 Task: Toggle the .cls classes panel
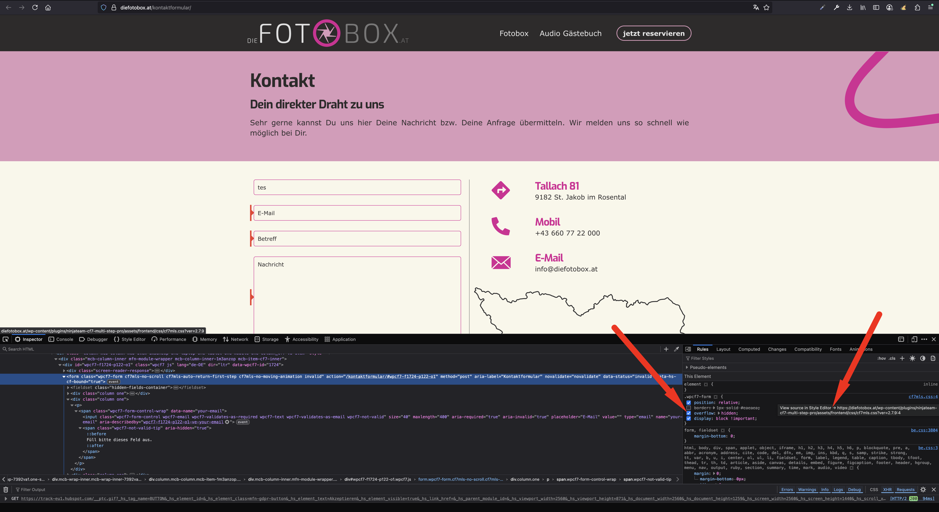pos(892,358)
